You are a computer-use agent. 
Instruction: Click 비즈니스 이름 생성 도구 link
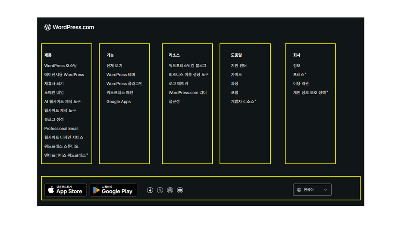click(188, 75)
